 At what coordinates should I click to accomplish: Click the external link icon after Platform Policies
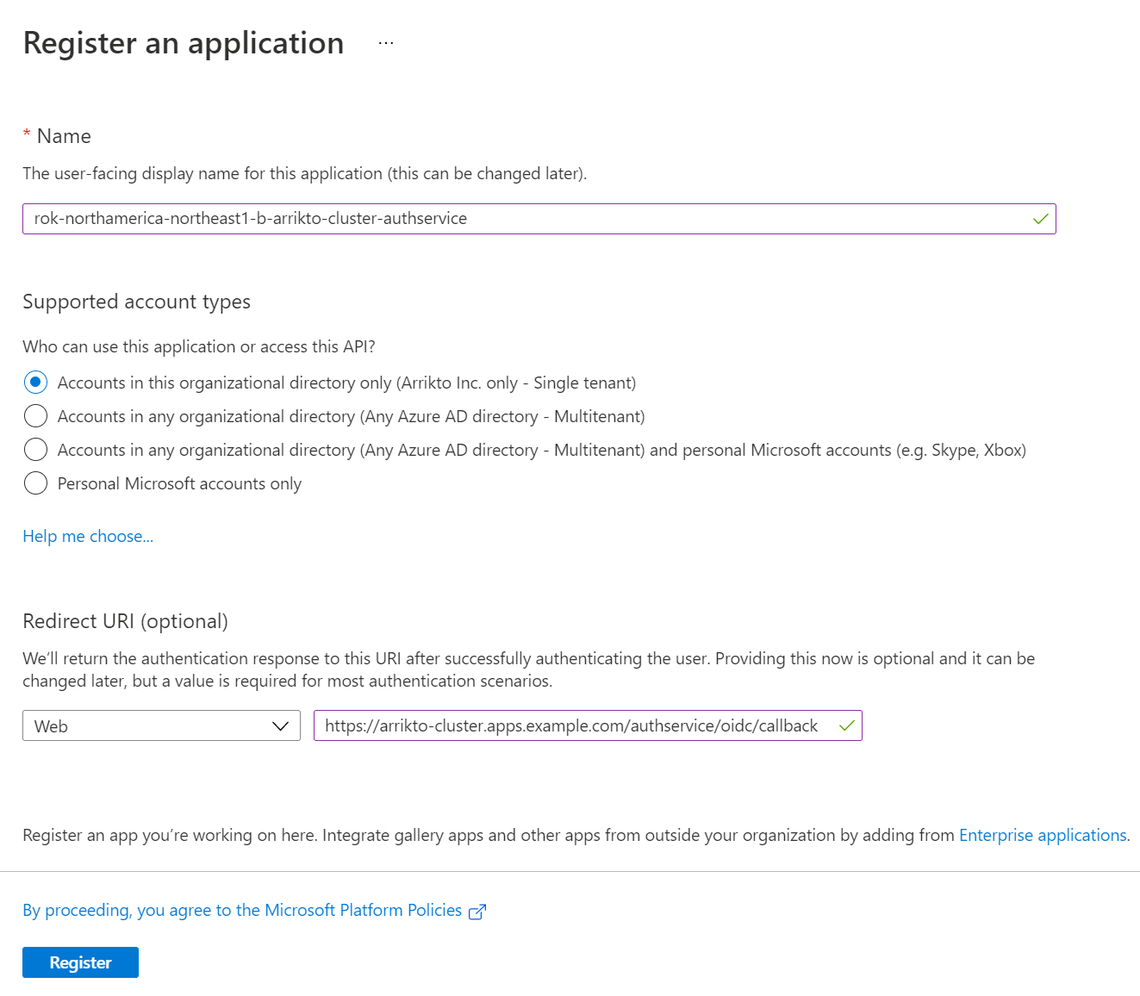click(x=477, y=912)
